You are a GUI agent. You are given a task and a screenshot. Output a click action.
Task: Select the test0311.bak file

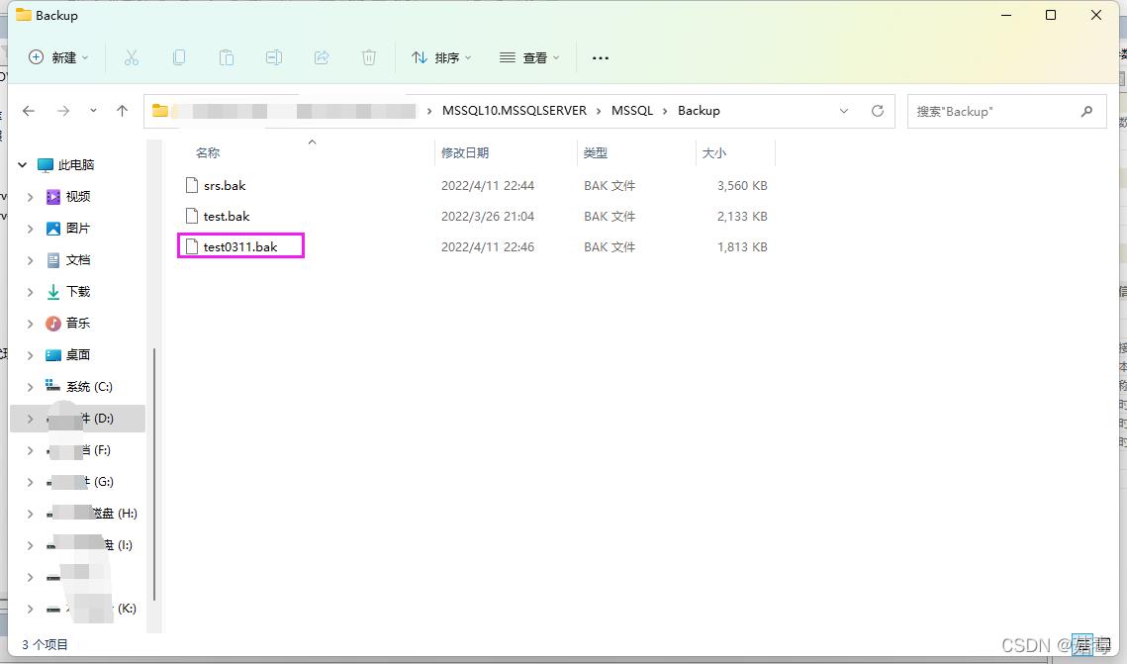tap(239, 246)
